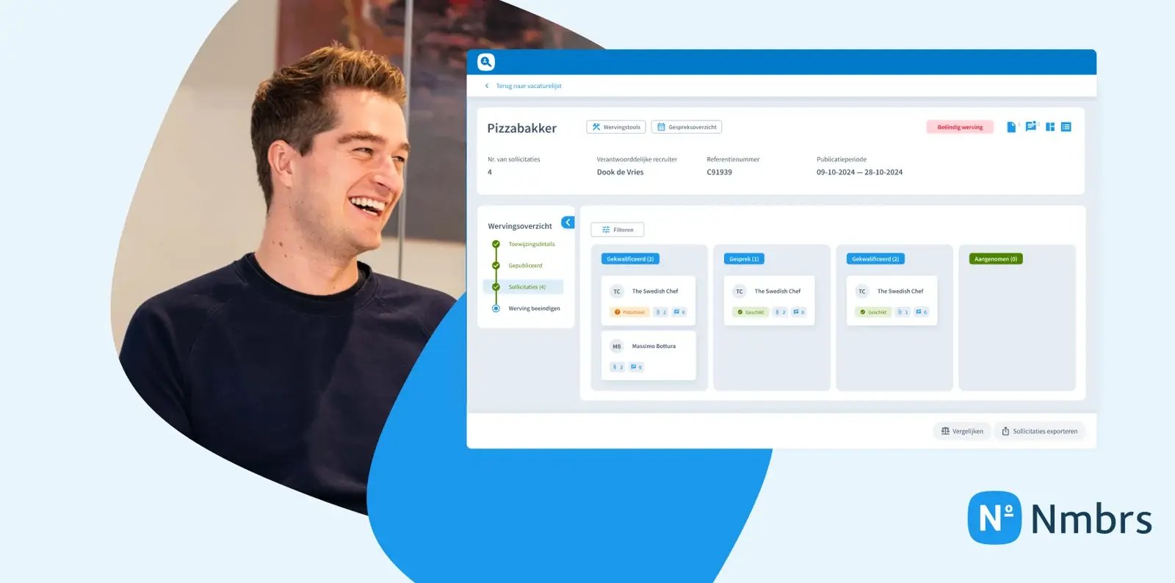Select the Werving beeindigen step radio marker
1175x583 pixels.
pos(496,308)
